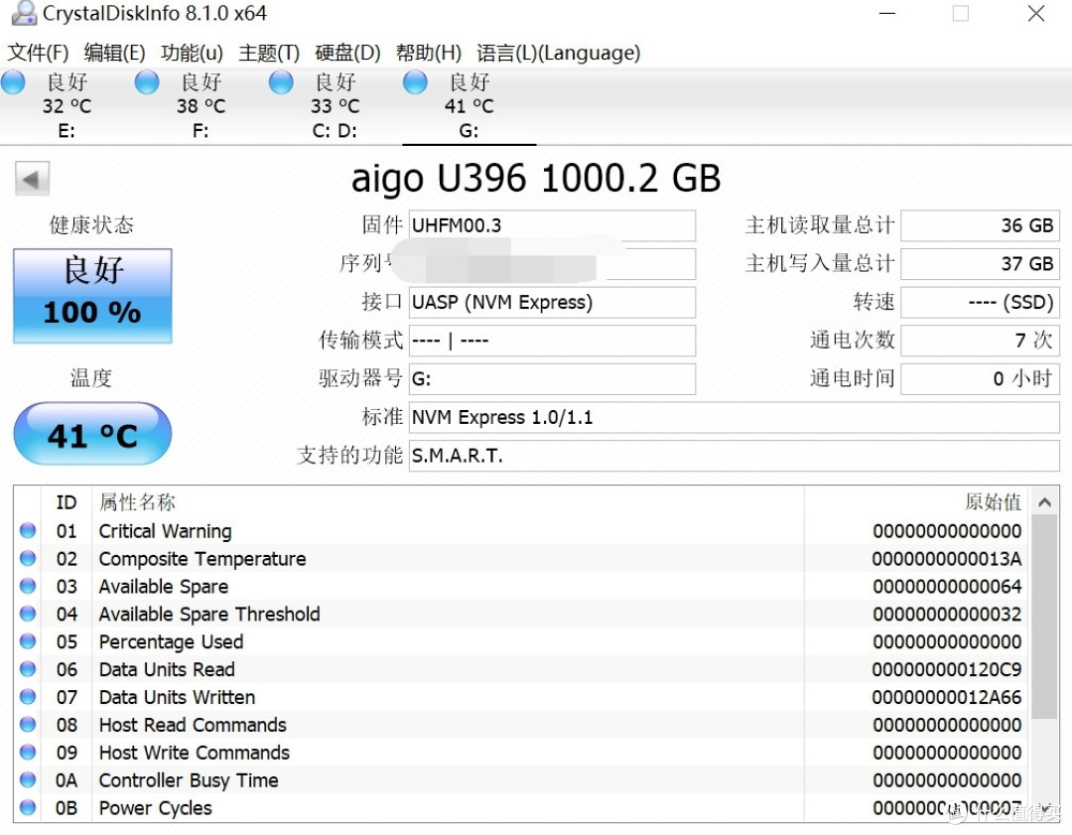This screenshot has width=1072, height=835.
Task: Click the scrollbar up arrow in SMART list
Action: 1045,502
